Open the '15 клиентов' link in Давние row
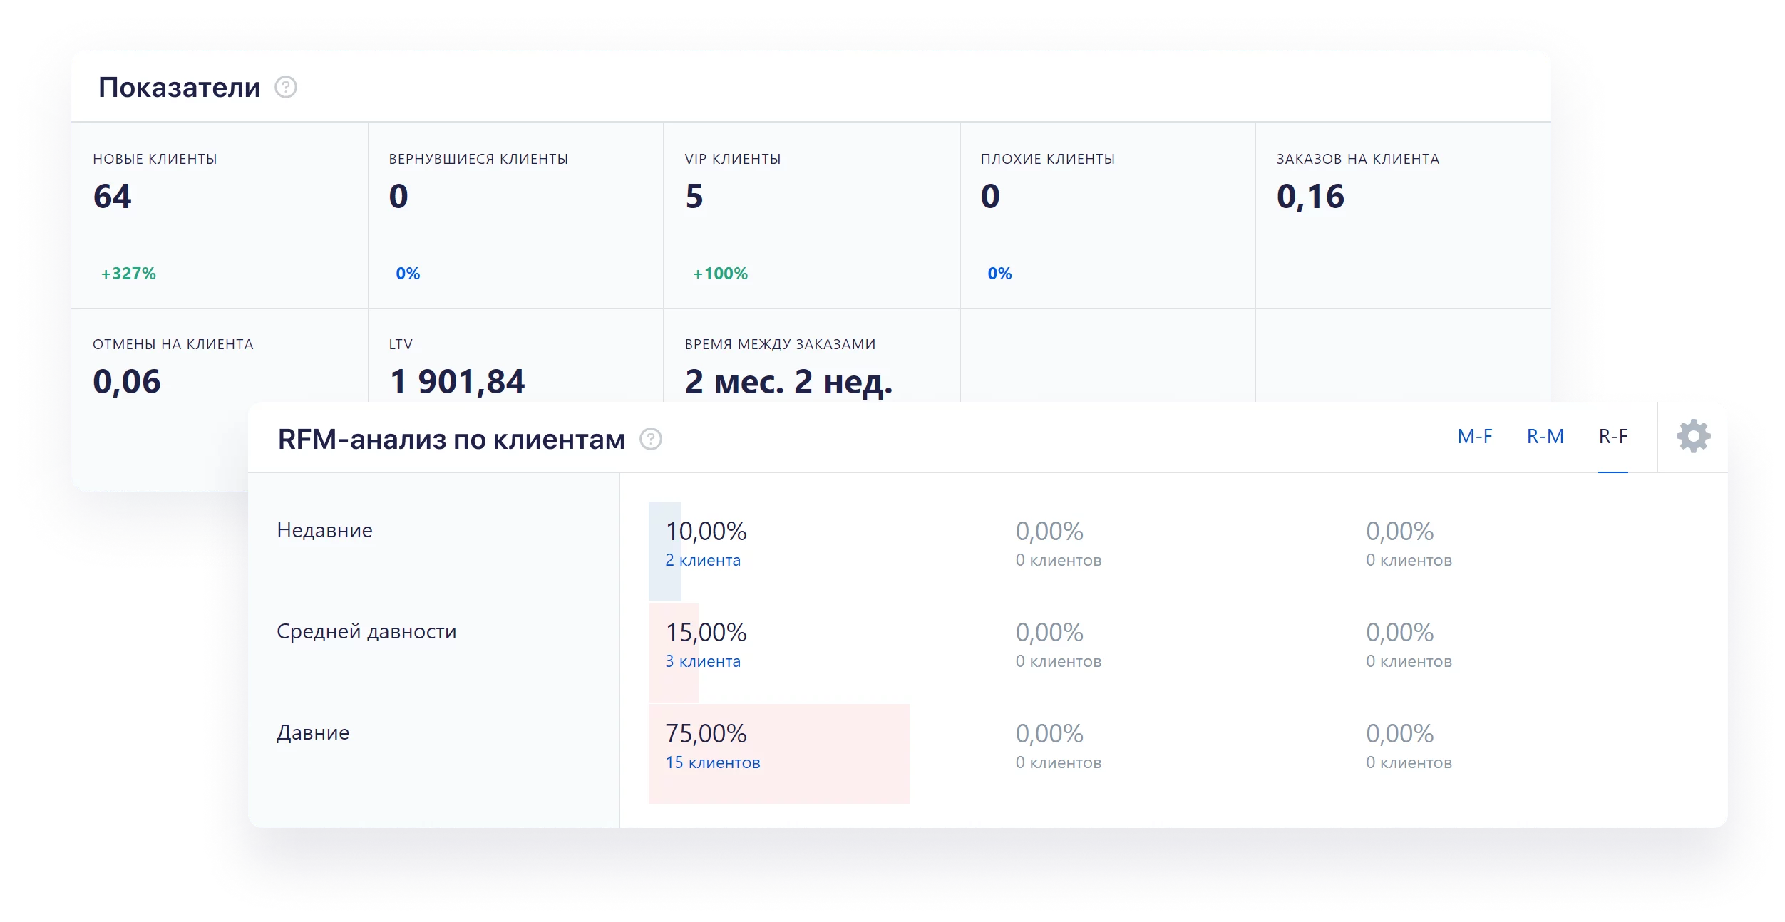 (713, 762)
